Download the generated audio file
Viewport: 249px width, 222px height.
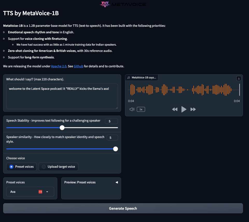coord(239,78)
